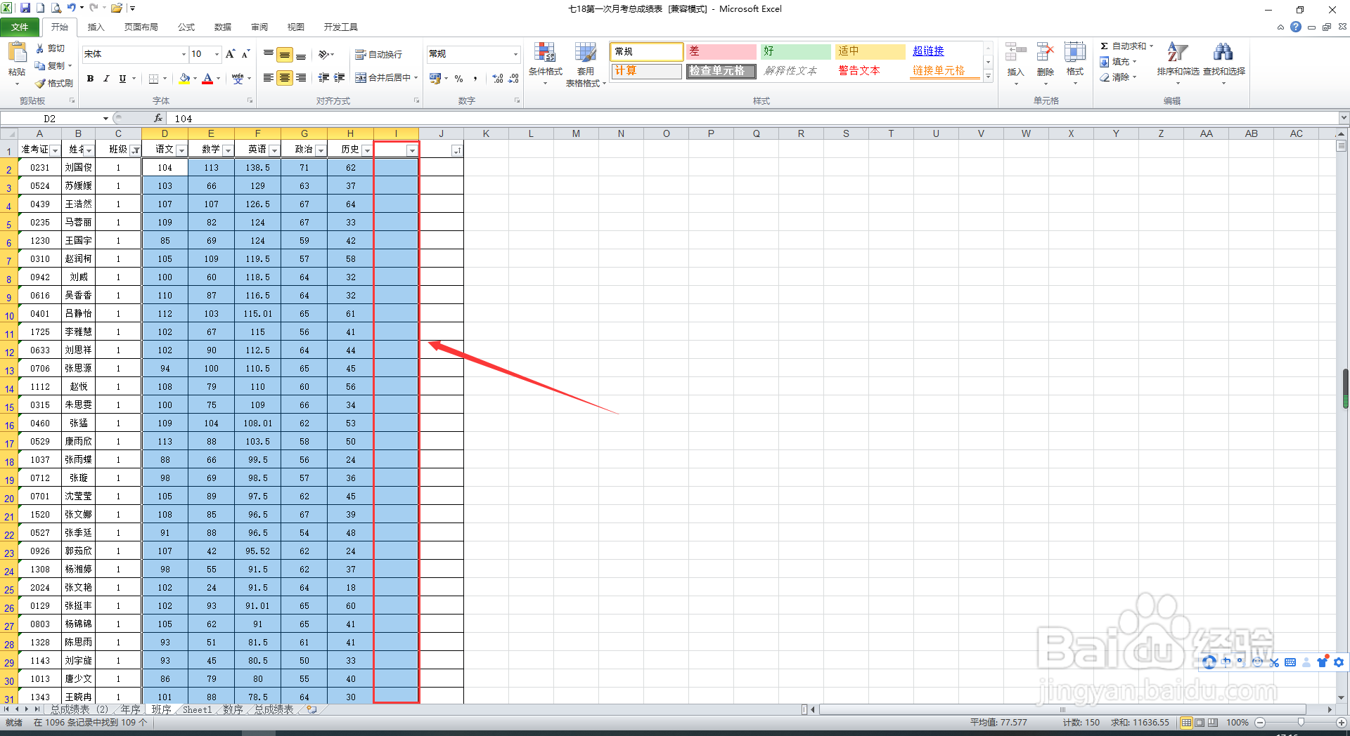Toggle align text left
Image resolution: width=1350 pixels, height=736 pixels.
(x=269, y=78)
